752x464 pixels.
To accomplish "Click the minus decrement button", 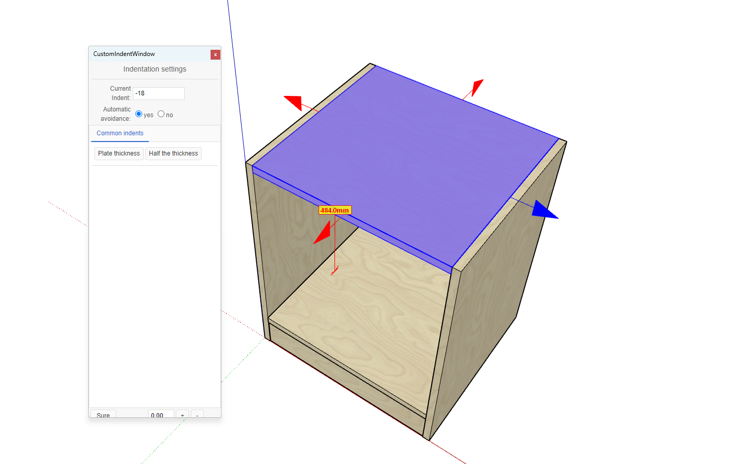I will 197,415.
